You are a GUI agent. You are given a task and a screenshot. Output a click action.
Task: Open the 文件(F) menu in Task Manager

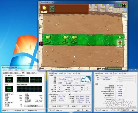(4, 70)
